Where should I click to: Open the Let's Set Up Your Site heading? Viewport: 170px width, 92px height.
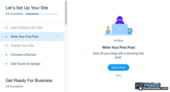(x=27, y=8)
